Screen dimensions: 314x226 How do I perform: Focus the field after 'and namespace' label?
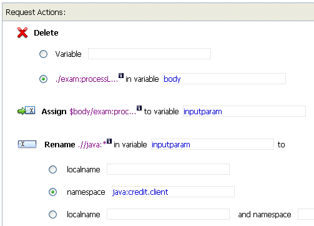click(x=306, y=214)
